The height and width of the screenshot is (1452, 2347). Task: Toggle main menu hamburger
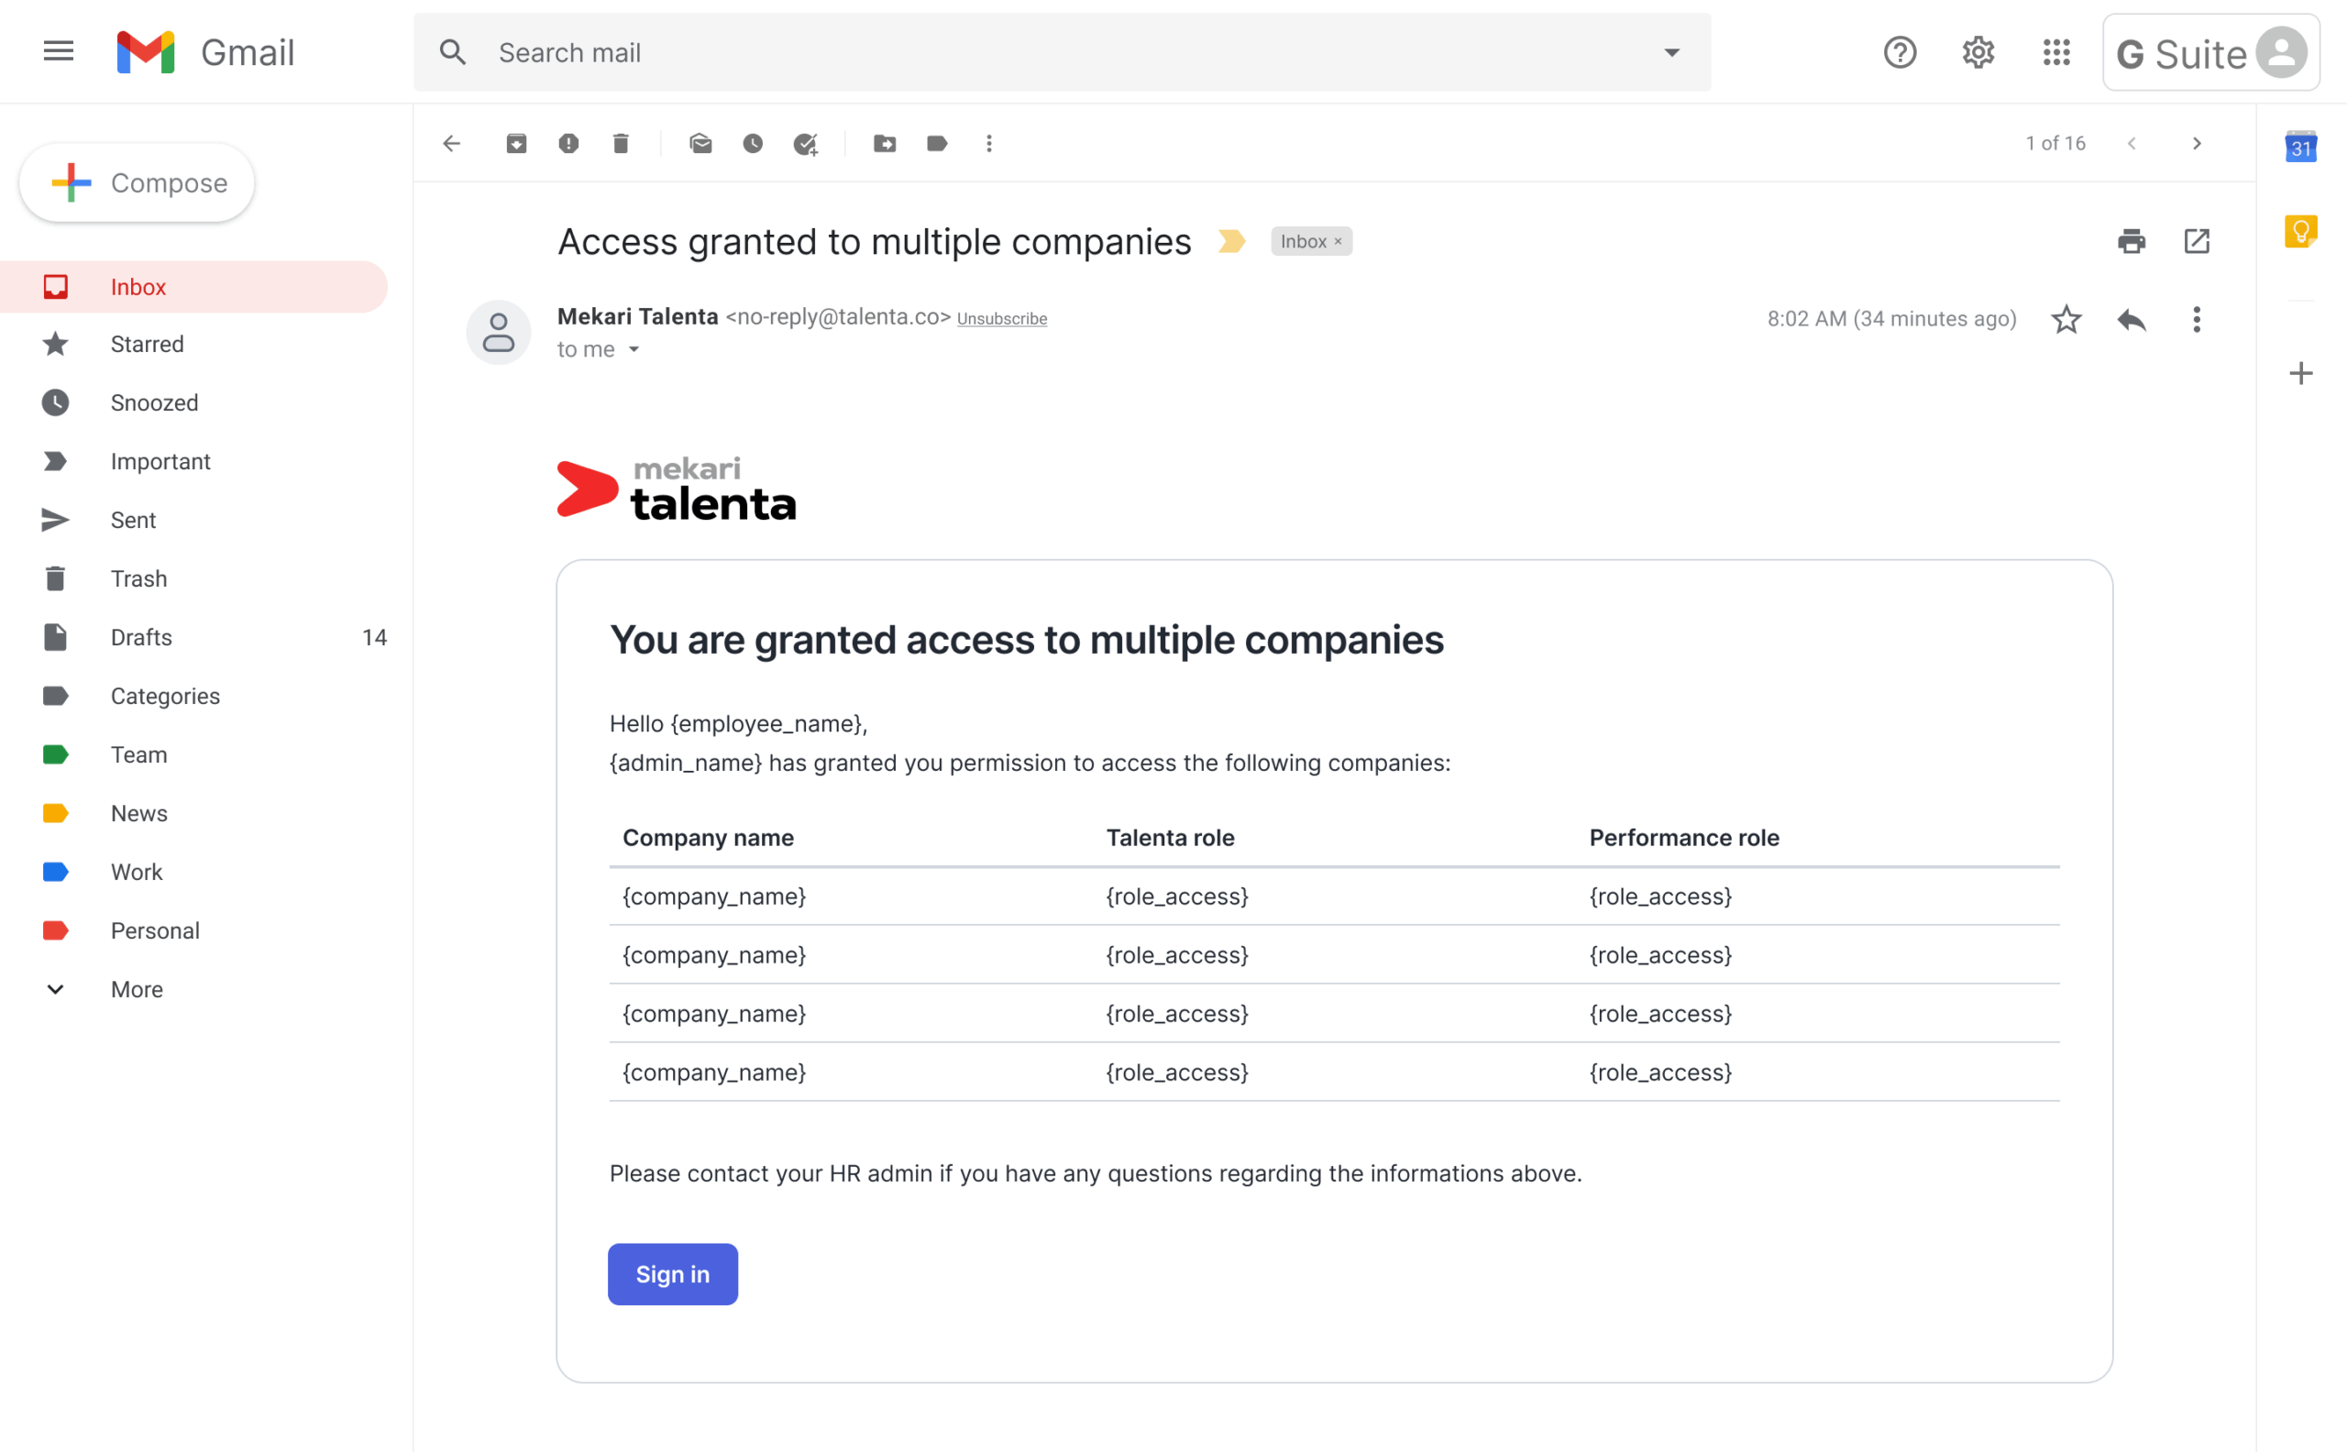tap(59, 52)
